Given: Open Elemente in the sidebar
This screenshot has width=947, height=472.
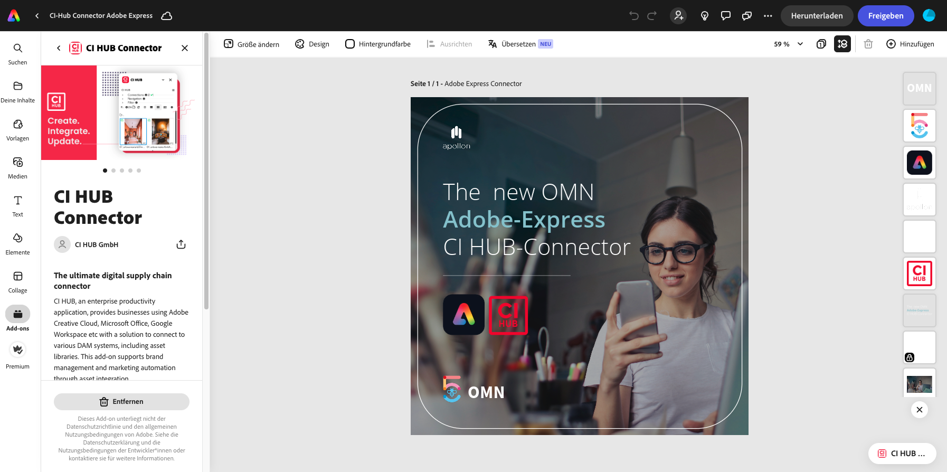Looking at the screenshot, I should pos(17,244).
